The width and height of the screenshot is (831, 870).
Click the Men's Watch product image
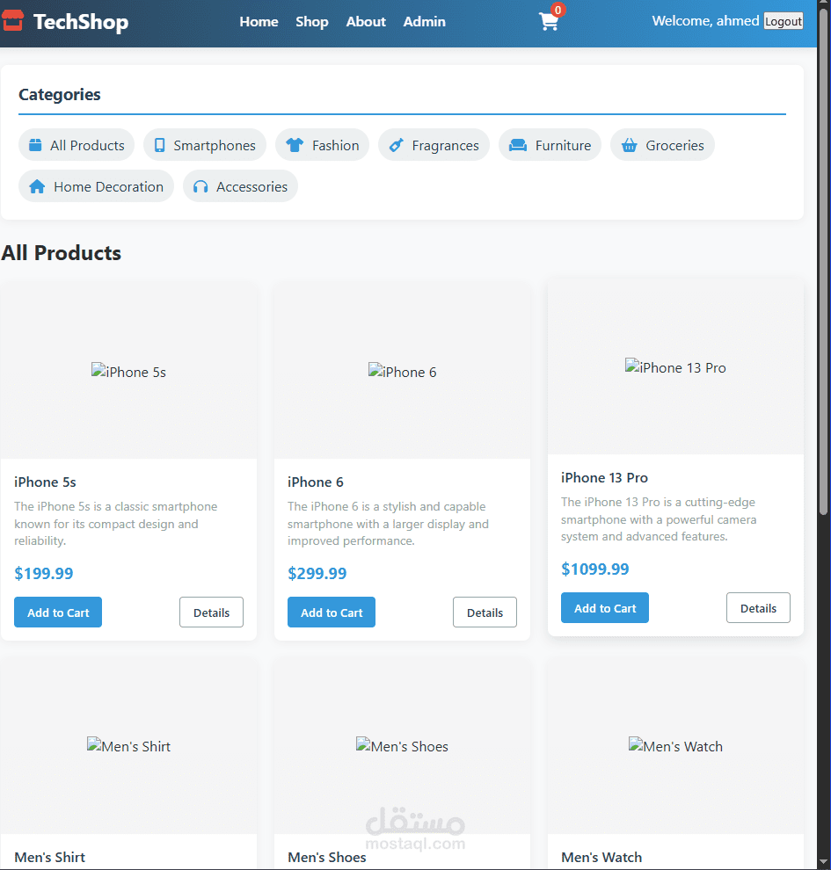click(x=675, y=746)
